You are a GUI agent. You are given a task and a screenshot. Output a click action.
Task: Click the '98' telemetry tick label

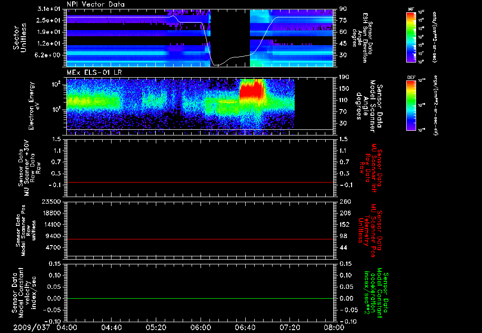(343, 236)
